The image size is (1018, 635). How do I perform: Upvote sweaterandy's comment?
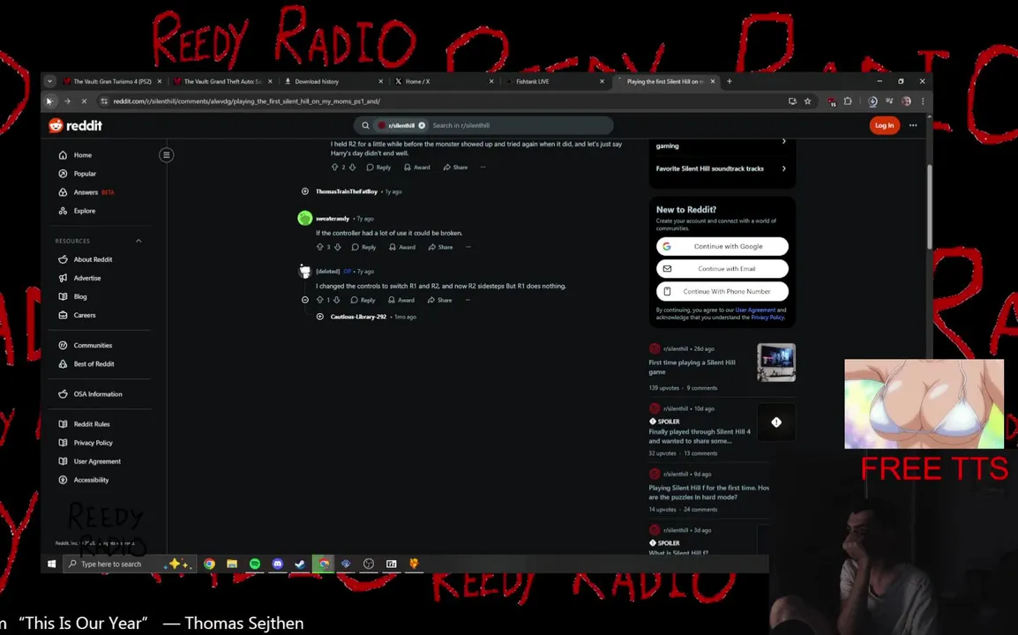click(319, 247)
